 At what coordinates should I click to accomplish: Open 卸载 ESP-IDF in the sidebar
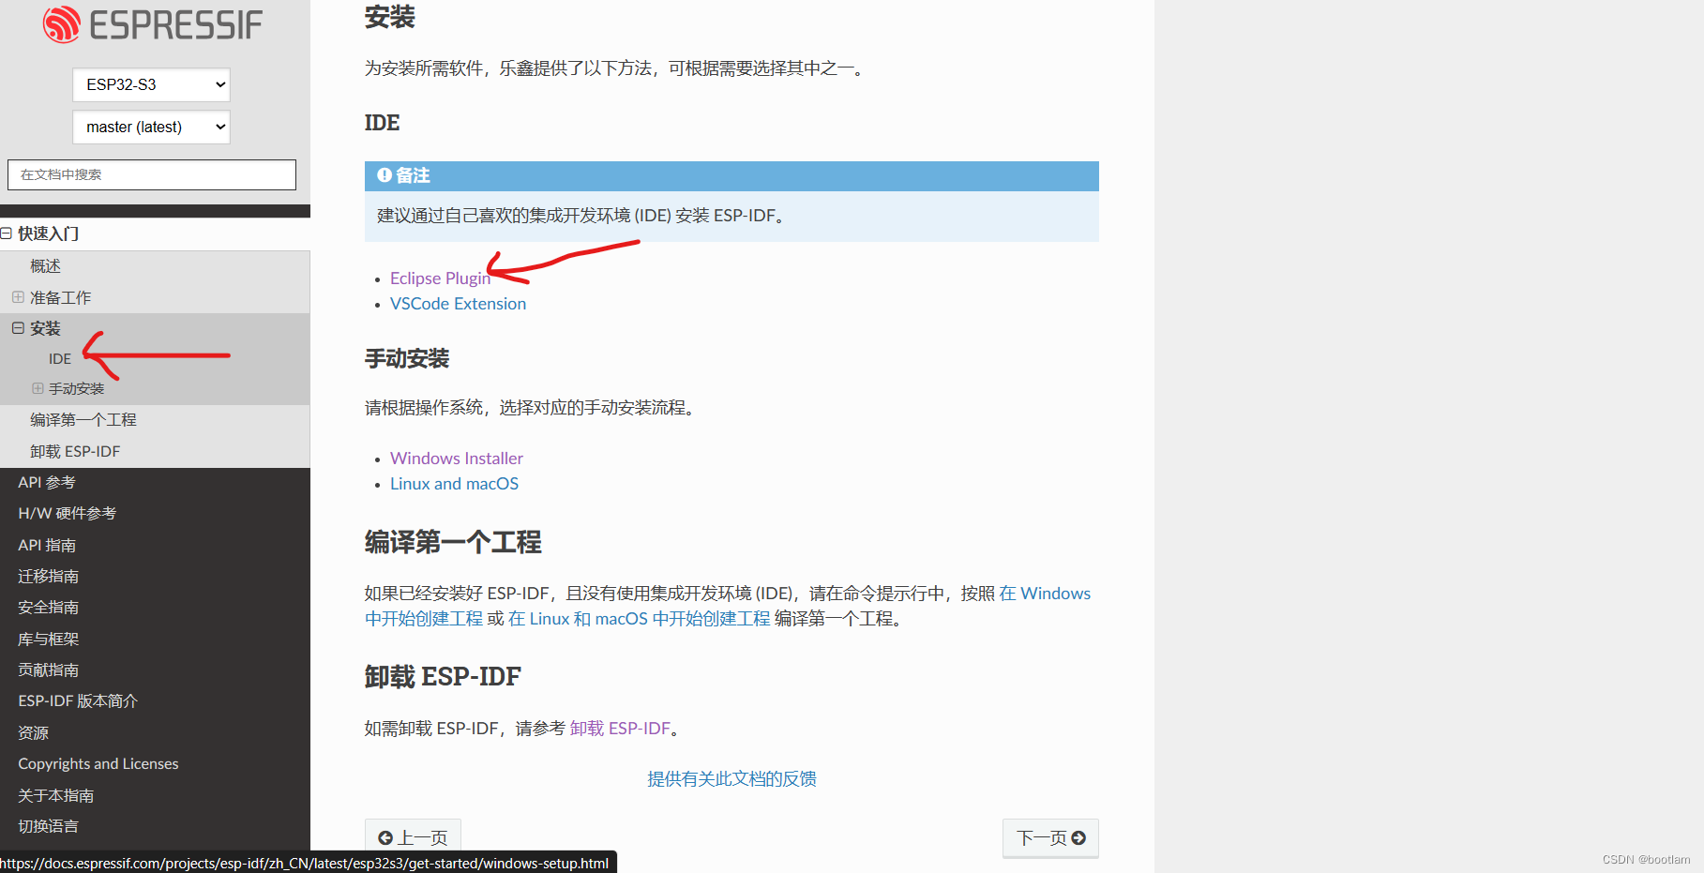(75, 451)
